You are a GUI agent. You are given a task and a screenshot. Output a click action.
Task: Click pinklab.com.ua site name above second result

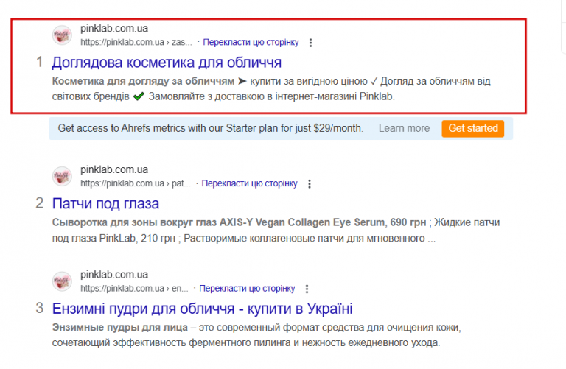pyautogui.click(x=114, y=169)
